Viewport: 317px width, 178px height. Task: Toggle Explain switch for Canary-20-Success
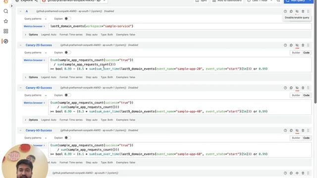(x=68, y=52)
